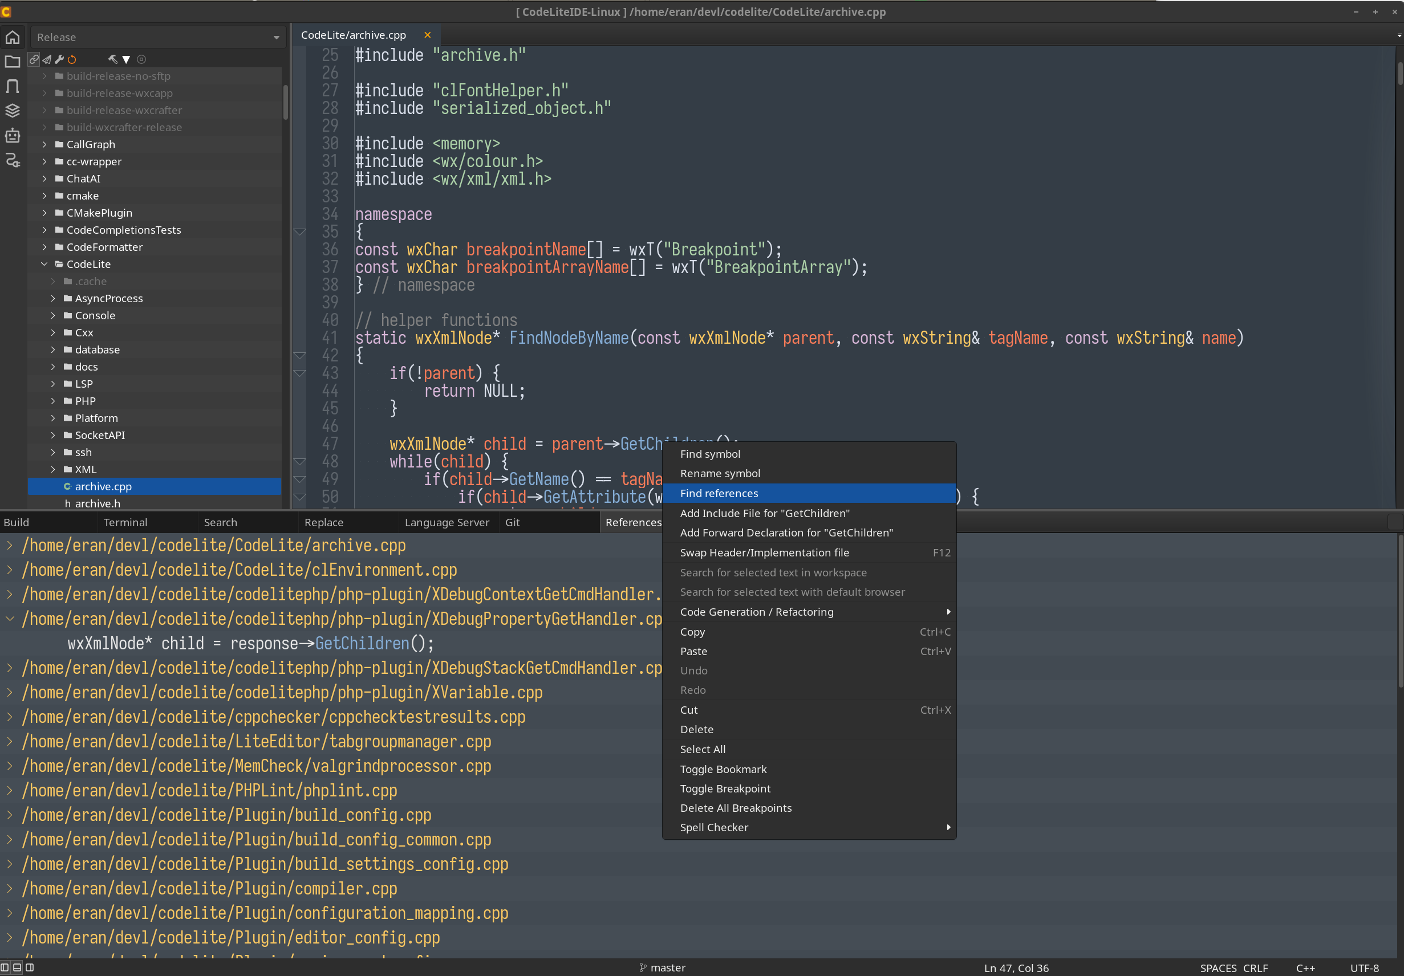Screen dimensions: 1404x976
Task: Click the SocketAPI folder icon
Action: tap(68, 435)
